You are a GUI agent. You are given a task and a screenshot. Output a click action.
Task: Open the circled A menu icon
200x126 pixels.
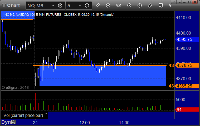pos(140,6)
